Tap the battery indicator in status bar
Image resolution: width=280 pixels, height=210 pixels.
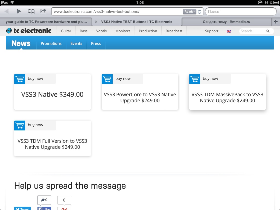point(276,2)
